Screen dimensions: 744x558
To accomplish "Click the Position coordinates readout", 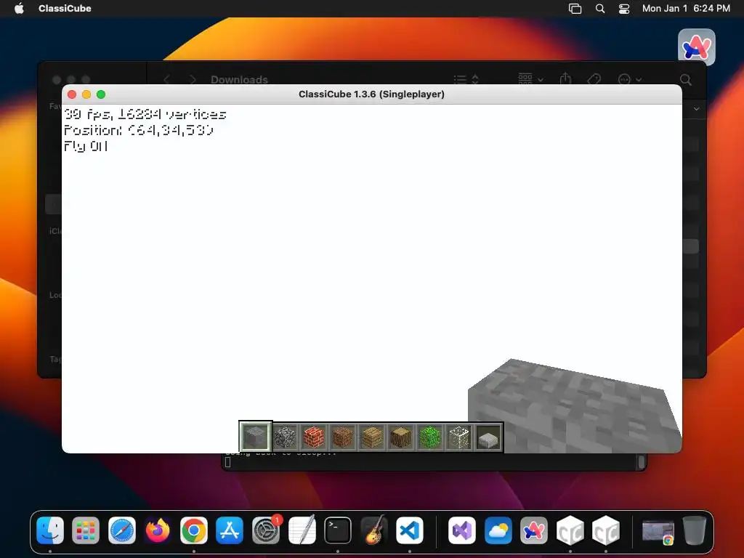I will pyautogui.click(x=139, y=130).
